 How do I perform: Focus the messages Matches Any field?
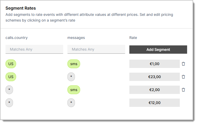coord(96,49)
